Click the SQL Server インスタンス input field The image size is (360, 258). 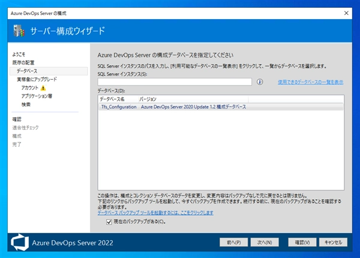175,82
